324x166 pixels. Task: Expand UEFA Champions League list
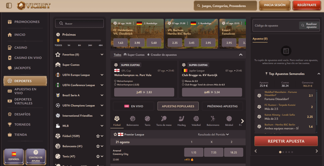pyautogui.click(x=102, y=105)
